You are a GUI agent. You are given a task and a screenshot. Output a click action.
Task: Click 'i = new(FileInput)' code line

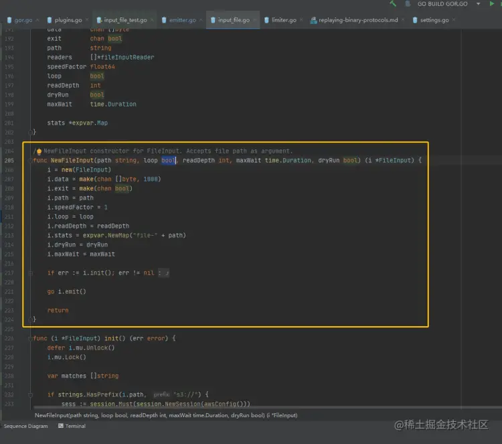pos(79,170)
